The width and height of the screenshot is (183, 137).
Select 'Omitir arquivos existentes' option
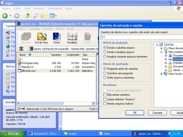click(105, 78)
